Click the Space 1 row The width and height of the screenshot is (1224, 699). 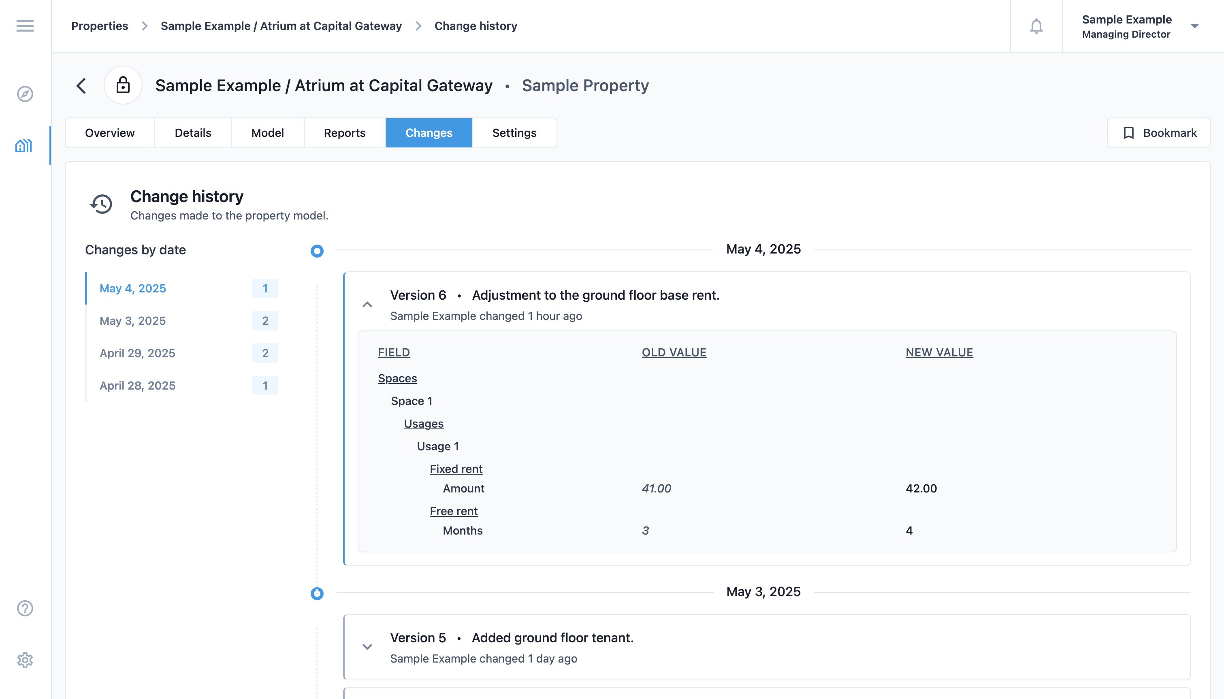click(412, 401)
